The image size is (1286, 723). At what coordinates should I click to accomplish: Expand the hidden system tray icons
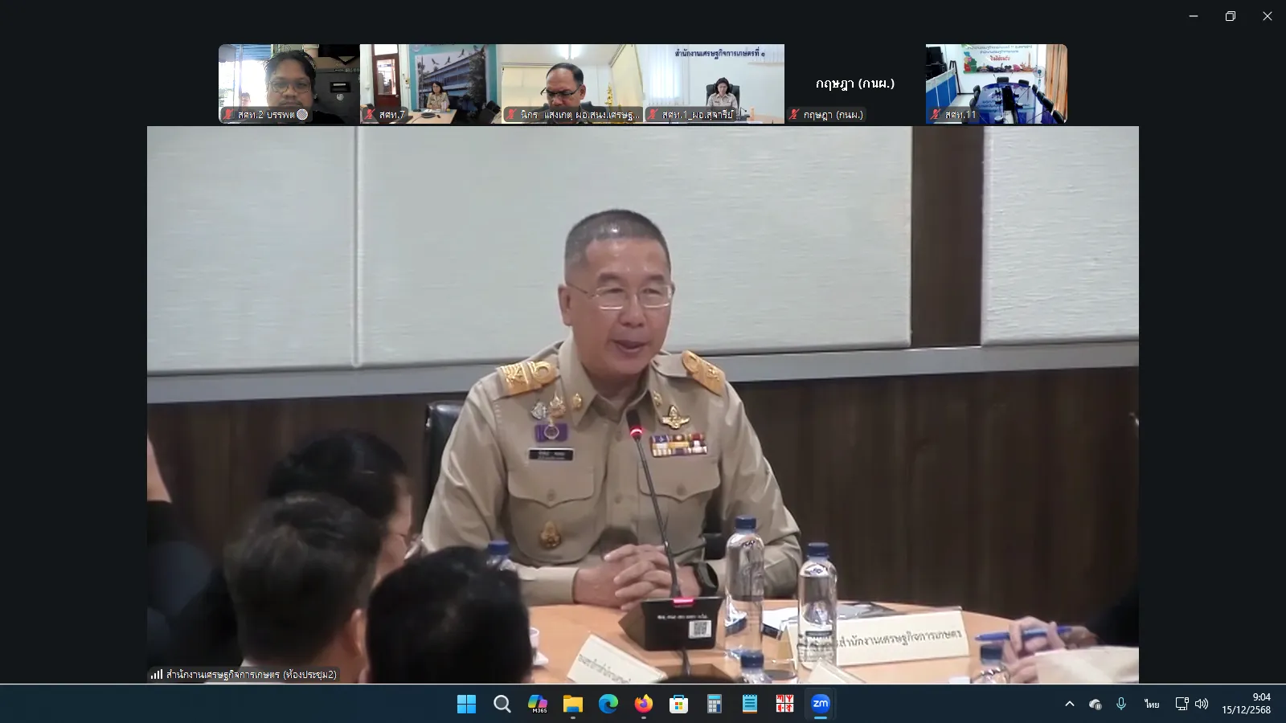pyautogui.click(x=1070, y=704)
